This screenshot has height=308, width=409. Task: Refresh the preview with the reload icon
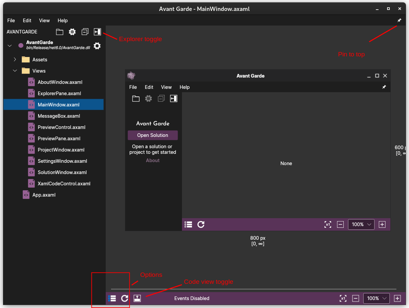tap(125, 298)
